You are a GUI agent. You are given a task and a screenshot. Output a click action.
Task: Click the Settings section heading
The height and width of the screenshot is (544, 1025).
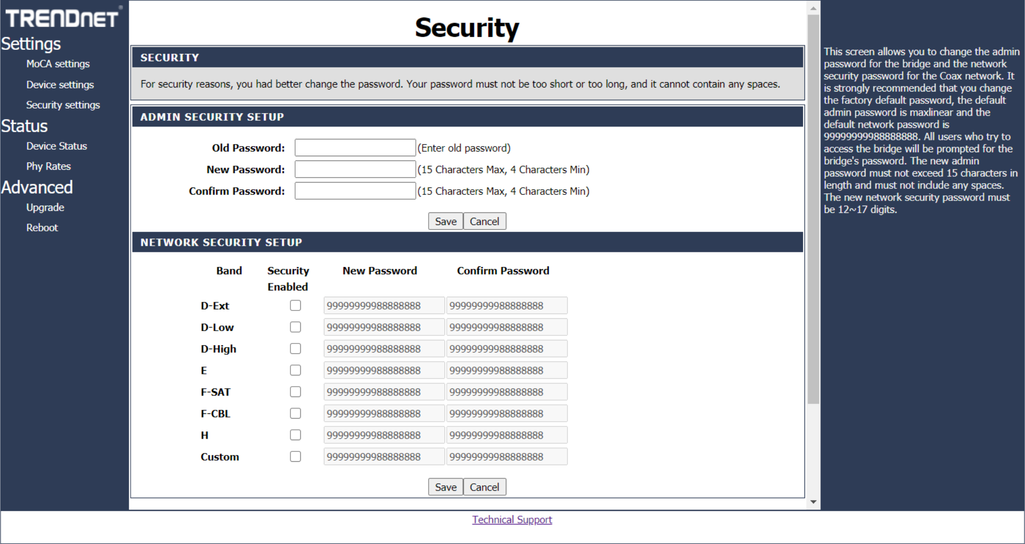[31, 44]
